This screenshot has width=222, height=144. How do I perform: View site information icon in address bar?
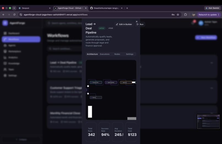point(21,15)
